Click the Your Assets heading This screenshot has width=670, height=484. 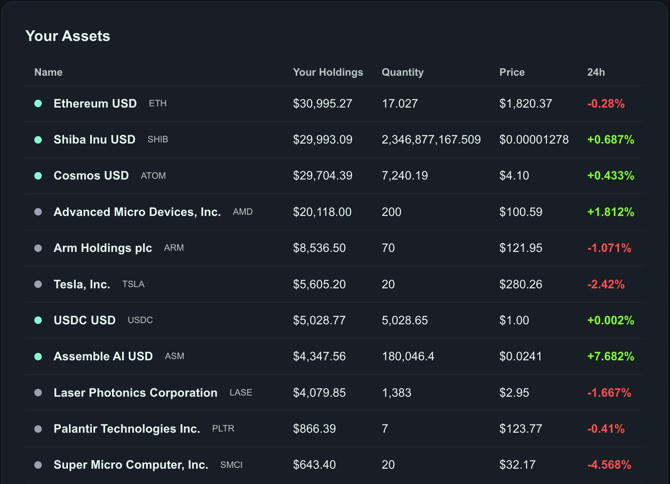click(x=68, y=36)
